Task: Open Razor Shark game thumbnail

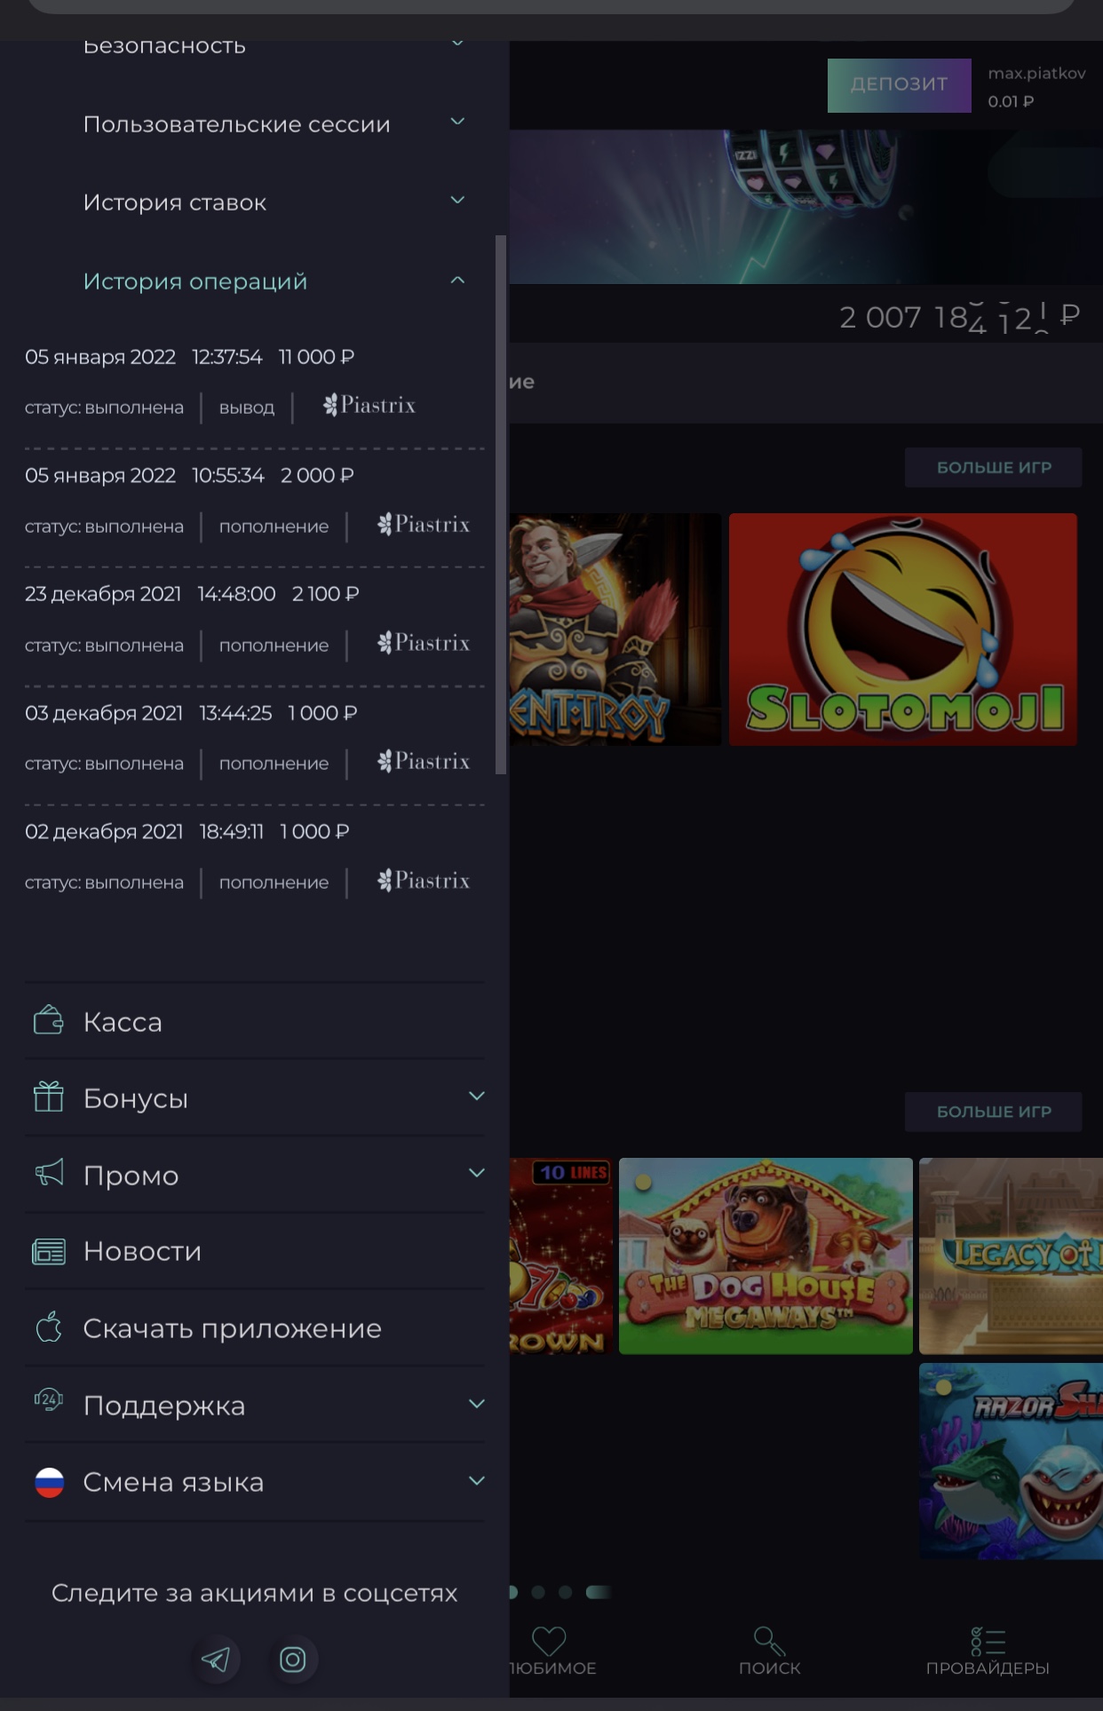Action: 1011,1461
